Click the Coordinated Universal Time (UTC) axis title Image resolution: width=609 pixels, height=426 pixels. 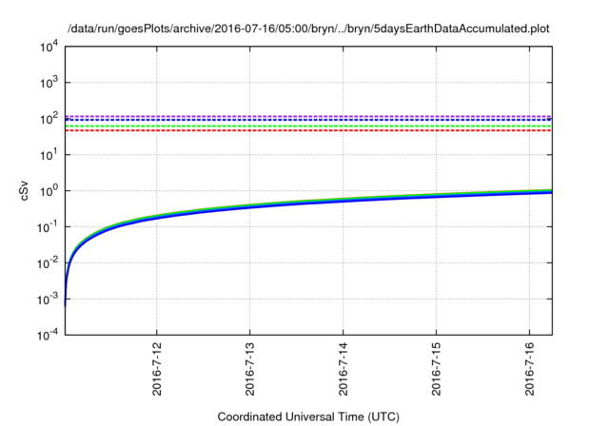click(308, 417)
